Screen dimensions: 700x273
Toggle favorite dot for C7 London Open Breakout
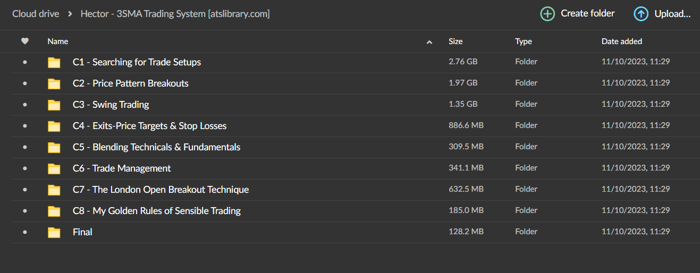click(24, 190)
